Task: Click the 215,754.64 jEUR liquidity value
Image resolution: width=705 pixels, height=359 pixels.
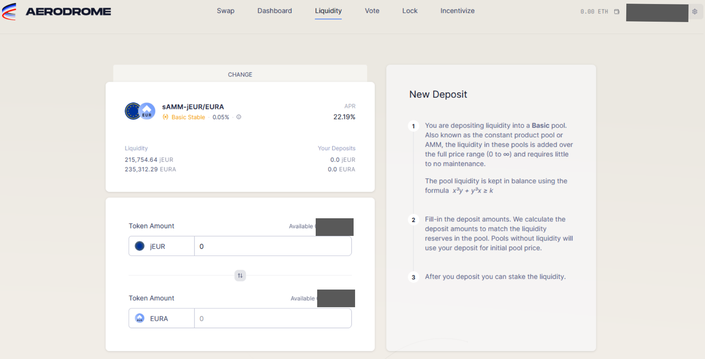Action: [149, 160]
